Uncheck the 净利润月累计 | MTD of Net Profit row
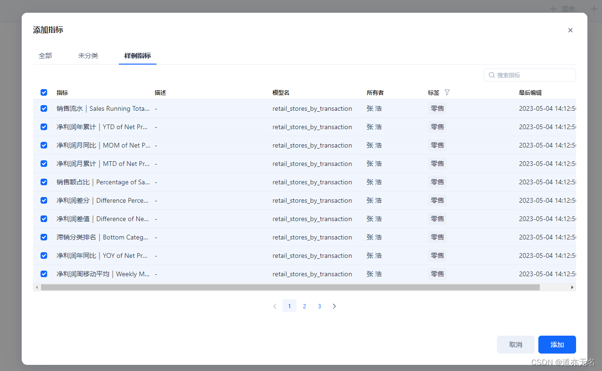 coord(44,164)
